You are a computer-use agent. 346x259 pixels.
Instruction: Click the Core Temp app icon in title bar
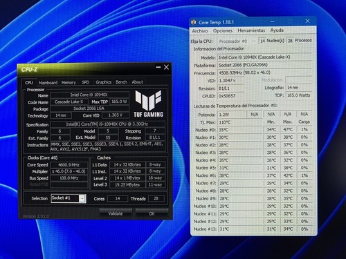194,22
